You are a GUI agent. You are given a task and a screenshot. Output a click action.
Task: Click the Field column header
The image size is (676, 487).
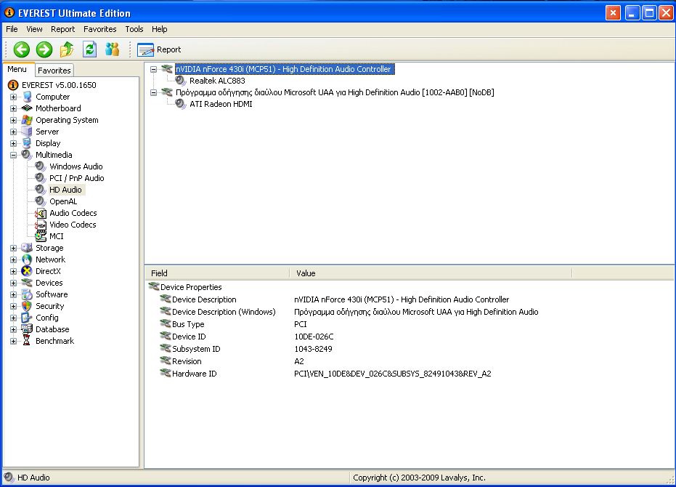click(217, 273)
